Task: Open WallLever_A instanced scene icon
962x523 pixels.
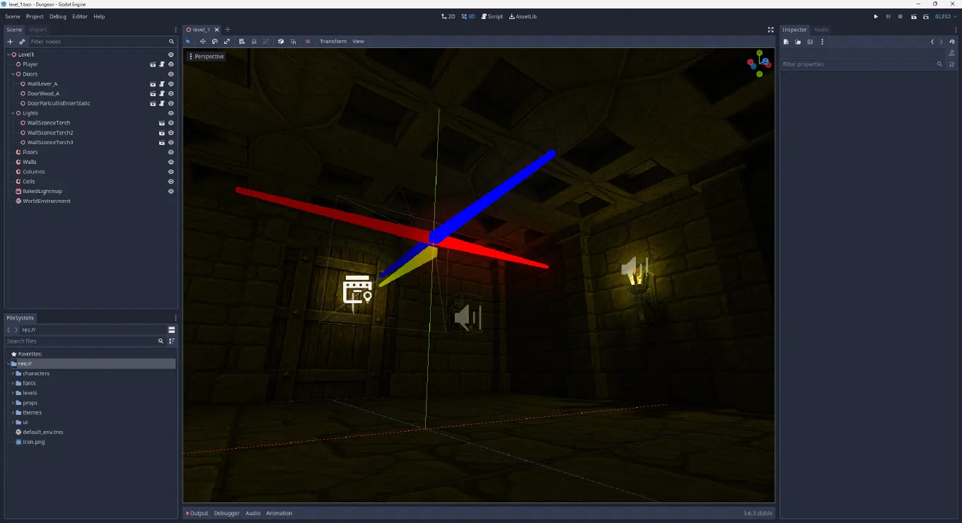Action: click(153, 84)
